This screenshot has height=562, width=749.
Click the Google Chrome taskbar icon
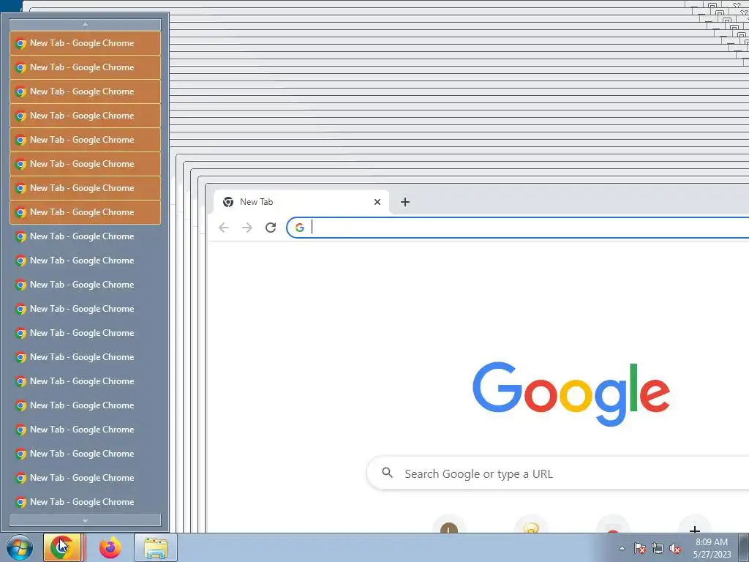63,547
